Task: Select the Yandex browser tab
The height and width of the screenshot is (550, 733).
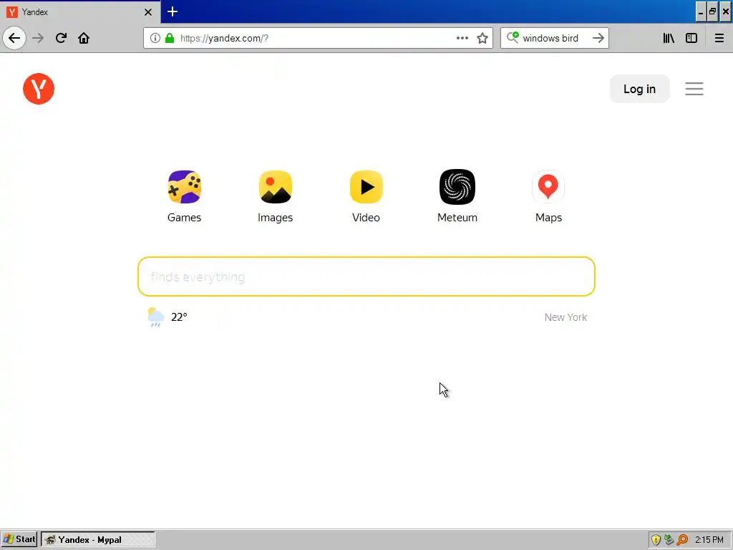Action: point(79,12)
